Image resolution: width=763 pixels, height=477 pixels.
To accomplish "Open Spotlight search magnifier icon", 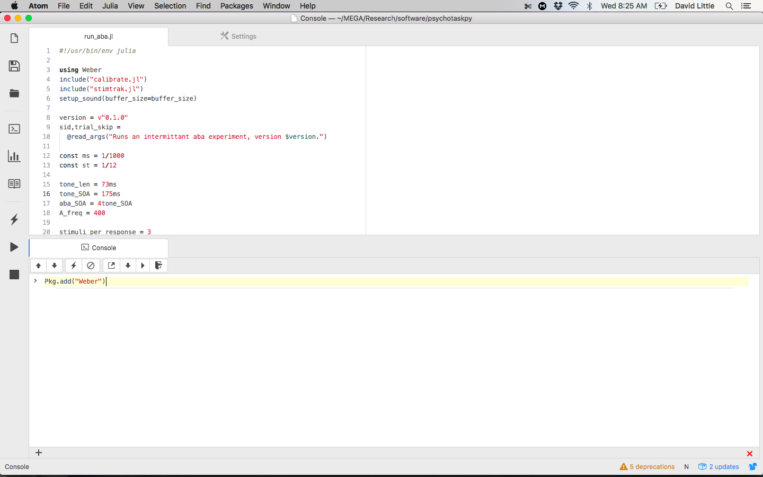I will point(729,6).
